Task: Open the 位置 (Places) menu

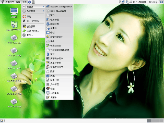Action: 18,2
